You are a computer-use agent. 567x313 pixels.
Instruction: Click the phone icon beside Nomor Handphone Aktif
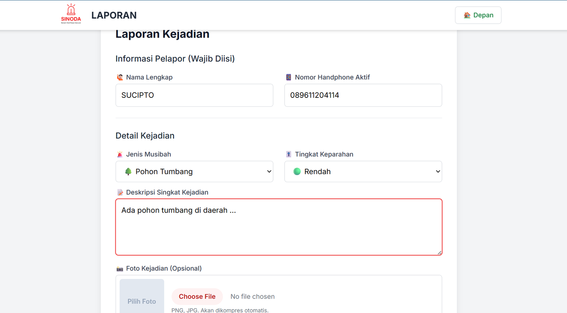(288, 77)
